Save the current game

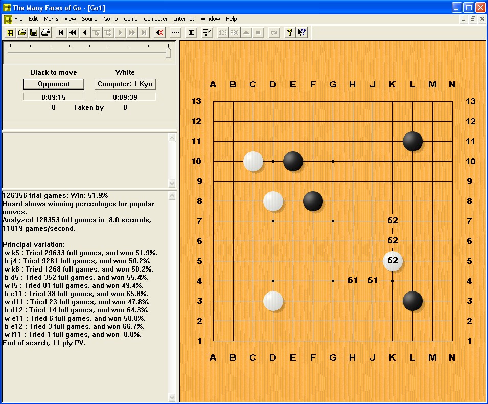click(33, 32)
